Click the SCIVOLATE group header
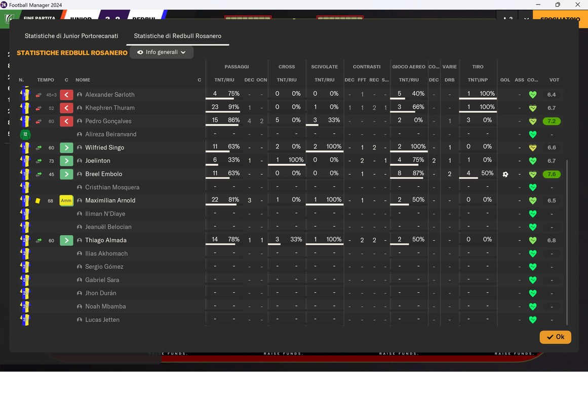This screenshot has height=405, width=588. [x=324, y=67]
